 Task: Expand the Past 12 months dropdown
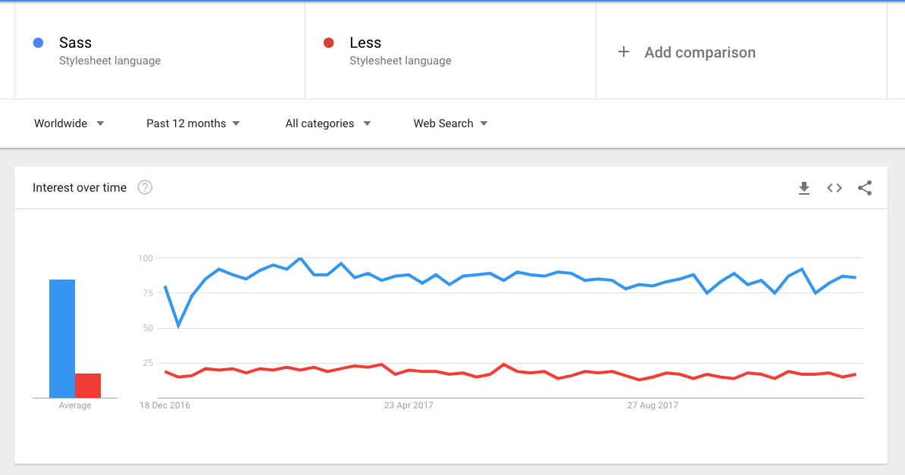[193, 123]
